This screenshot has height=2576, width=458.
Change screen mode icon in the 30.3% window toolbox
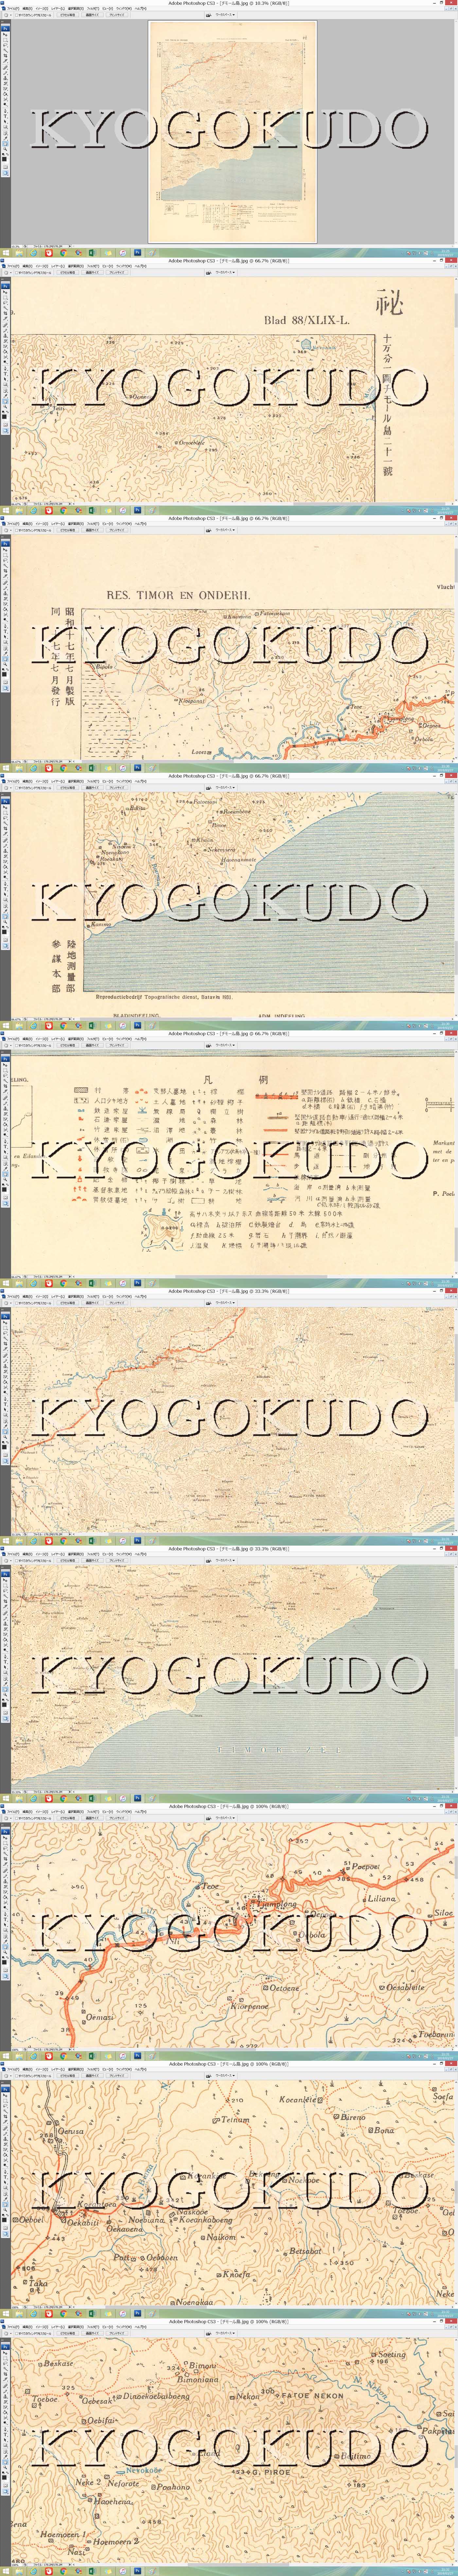(x=5, y=173)
